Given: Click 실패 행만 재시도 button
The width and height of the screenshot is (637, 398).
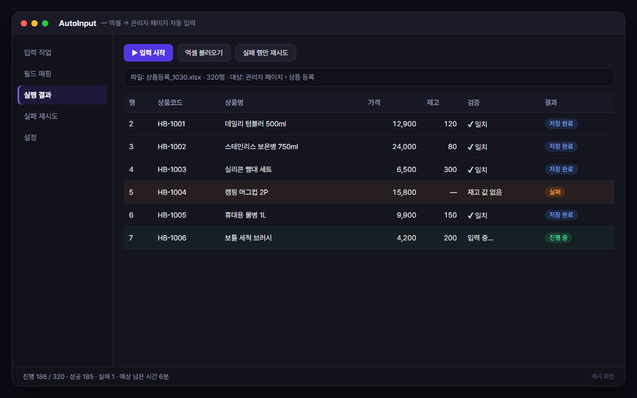Looking at the screenshot, I should coord(265,53).
